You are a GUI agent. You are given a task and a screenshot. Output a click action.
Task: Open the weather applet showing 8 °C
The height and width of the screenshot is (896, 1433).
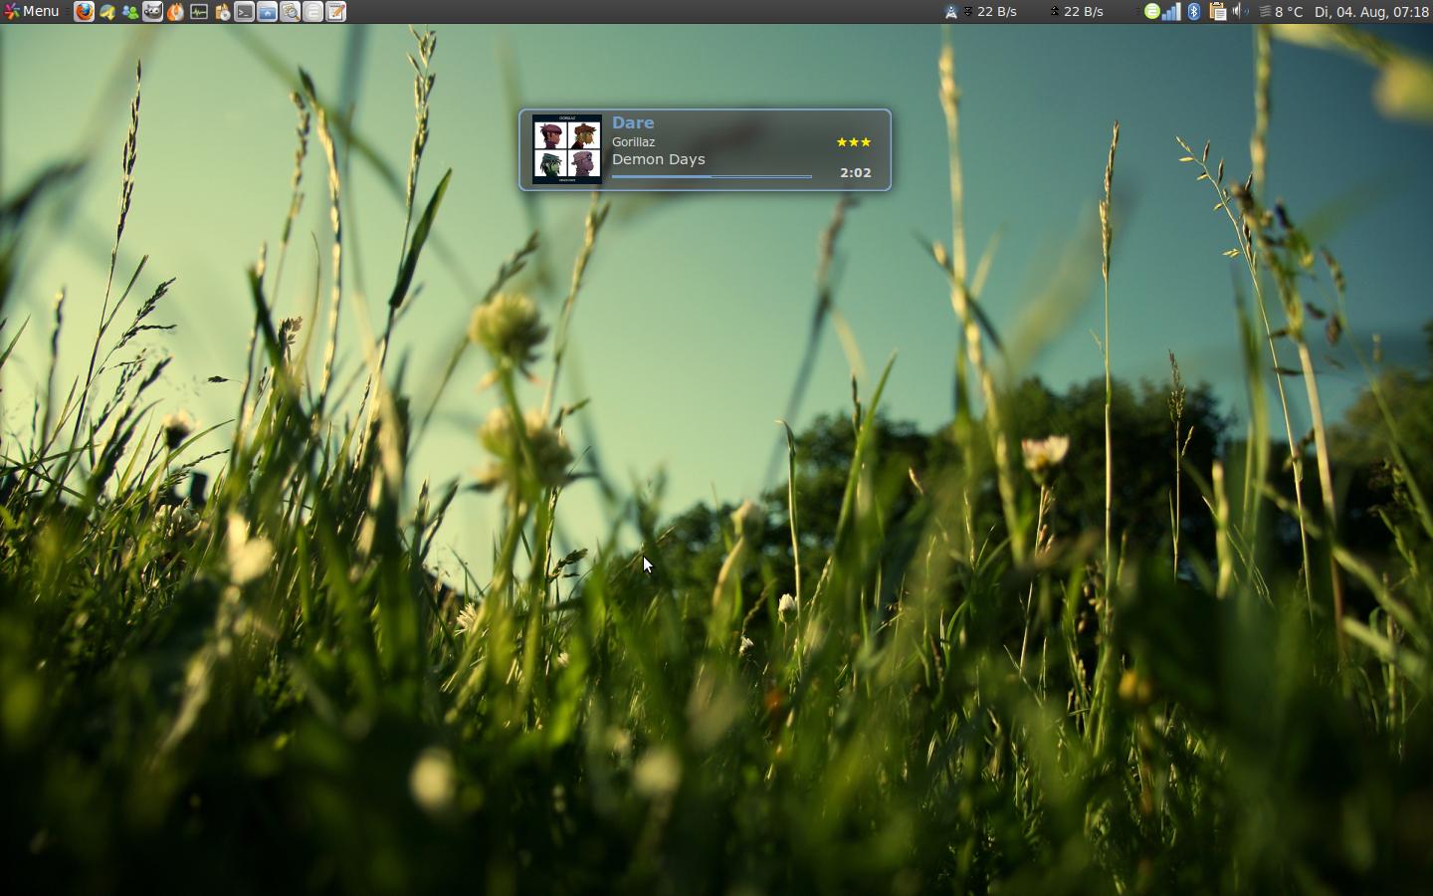coord(1282,12)
